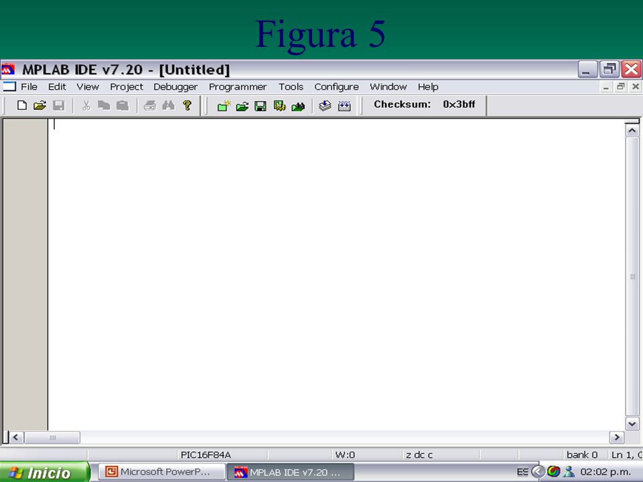Viewport: 643px width, 482px height.
Task: Click 'bank 0' in the status bar
Action: click(582, 455)
